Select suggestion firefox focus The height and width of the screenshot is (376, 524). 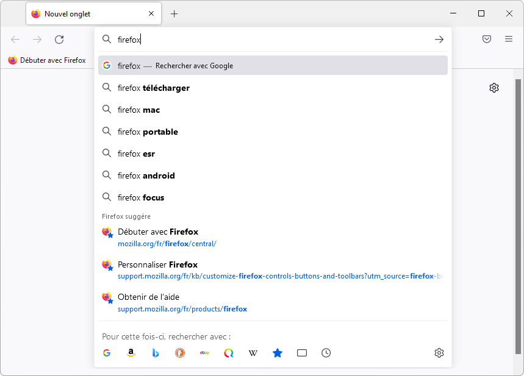[x=273, y=197]
